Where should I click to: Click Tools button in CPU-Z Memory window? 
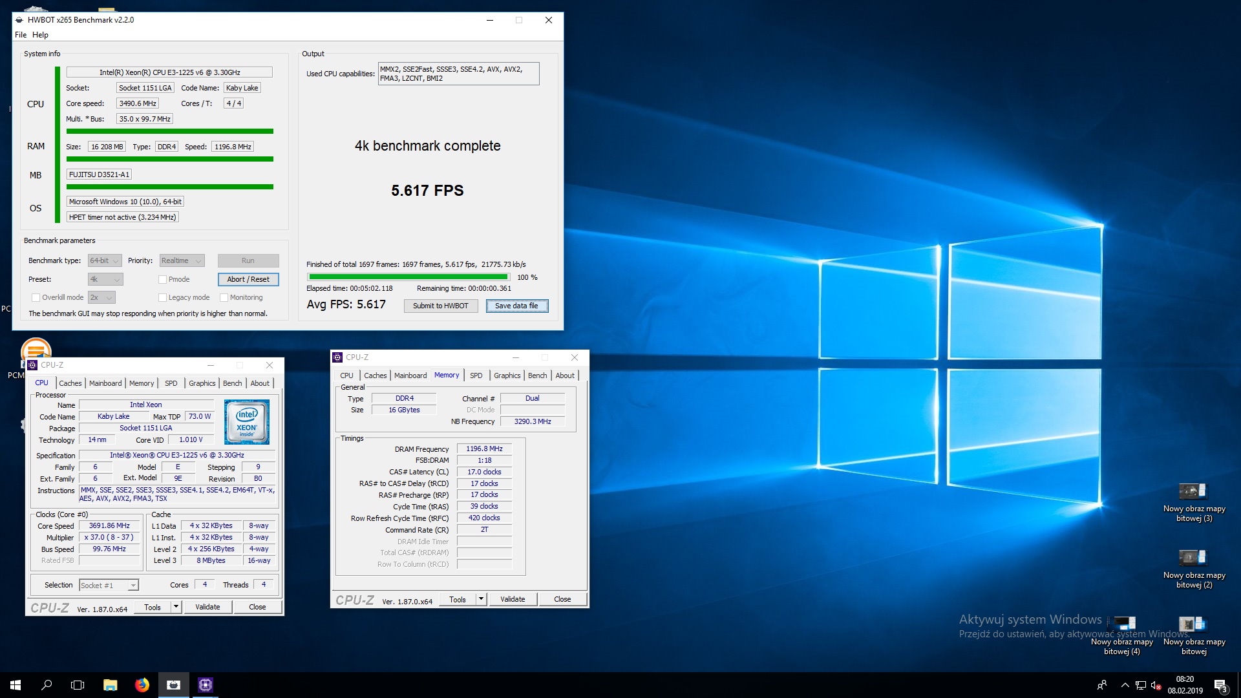pos(458,599)
